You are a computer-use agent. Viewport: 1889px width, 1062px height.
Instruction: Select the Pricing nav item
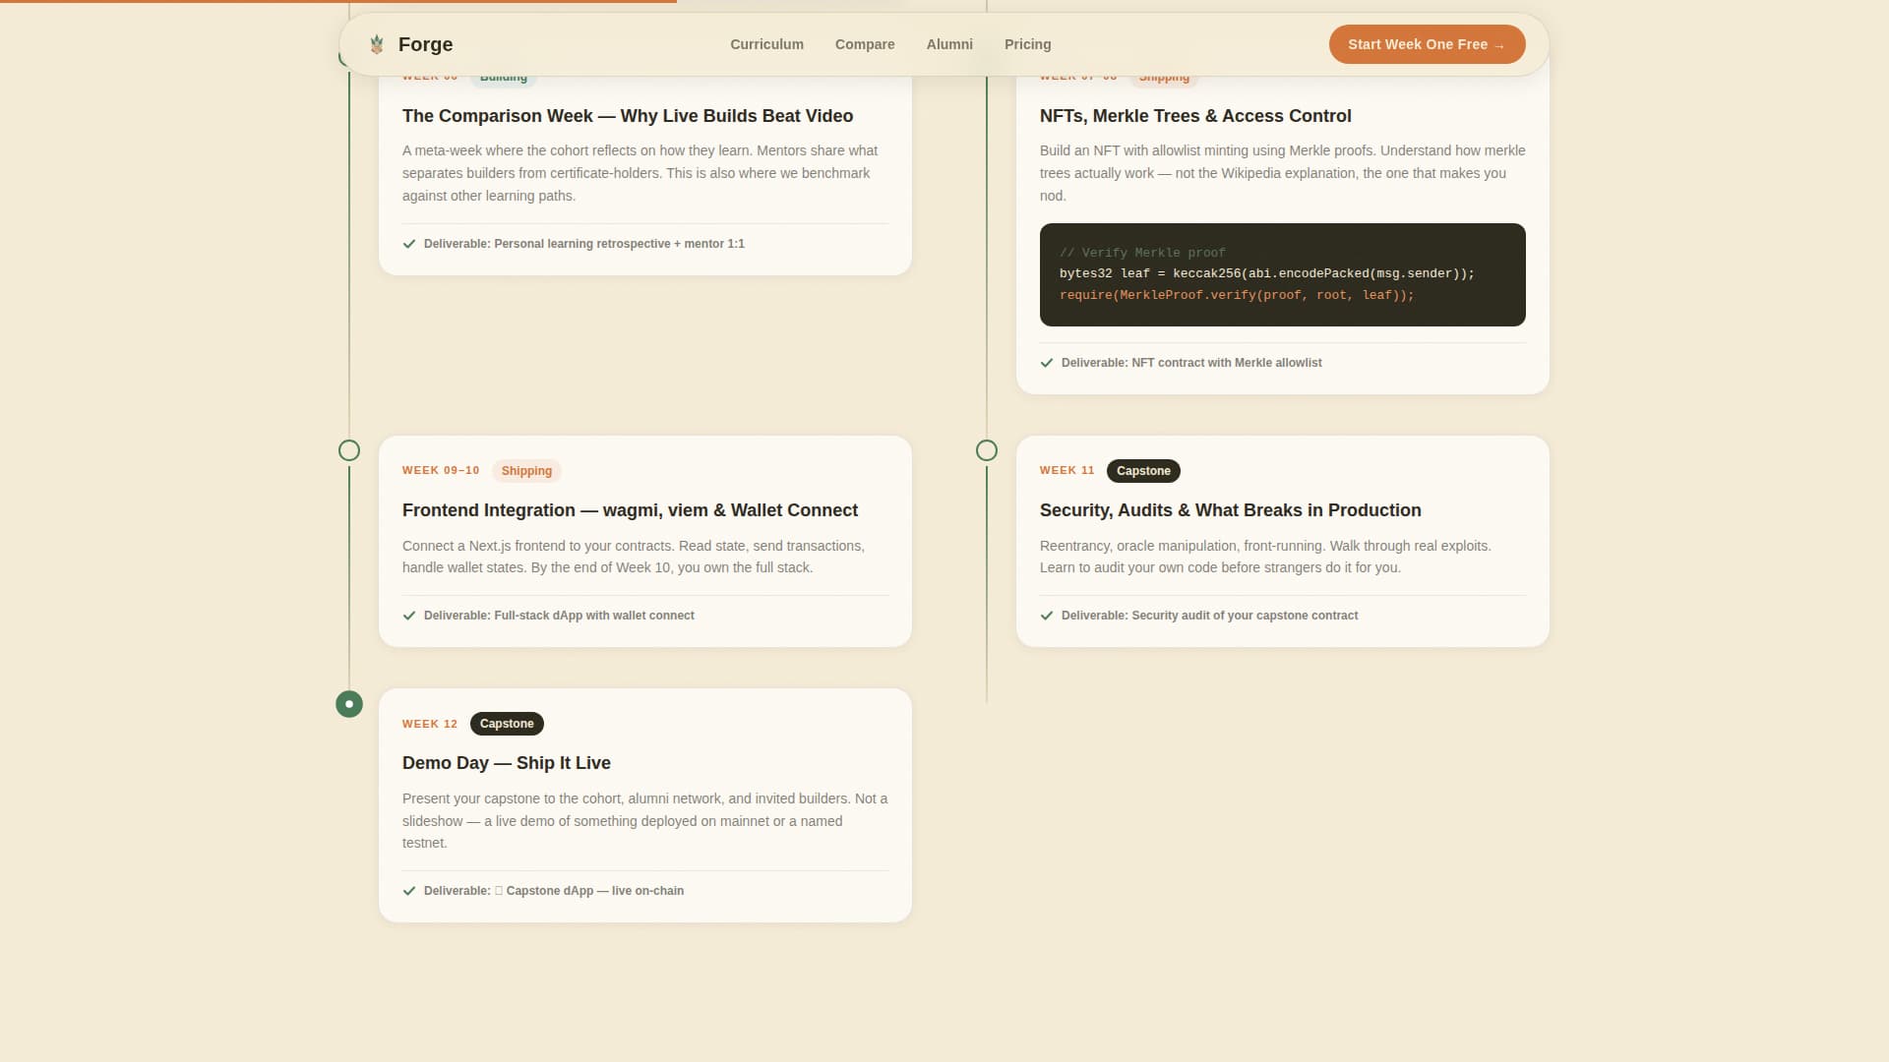tap(1027, 44)
